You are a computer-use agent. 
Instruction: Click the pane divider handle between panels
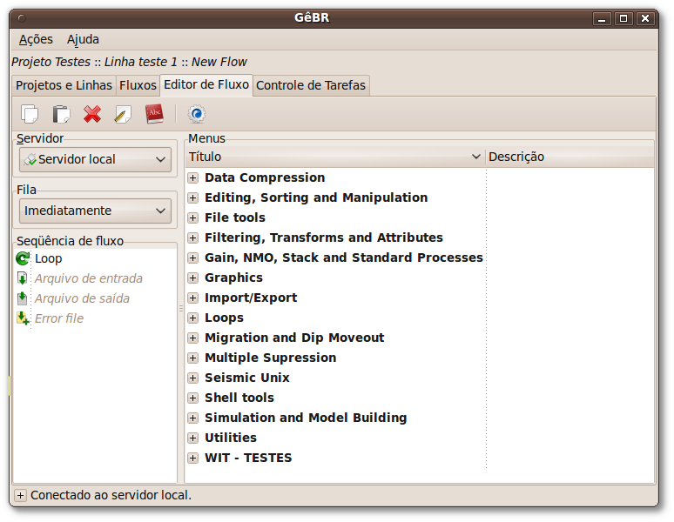click(181, 308)
